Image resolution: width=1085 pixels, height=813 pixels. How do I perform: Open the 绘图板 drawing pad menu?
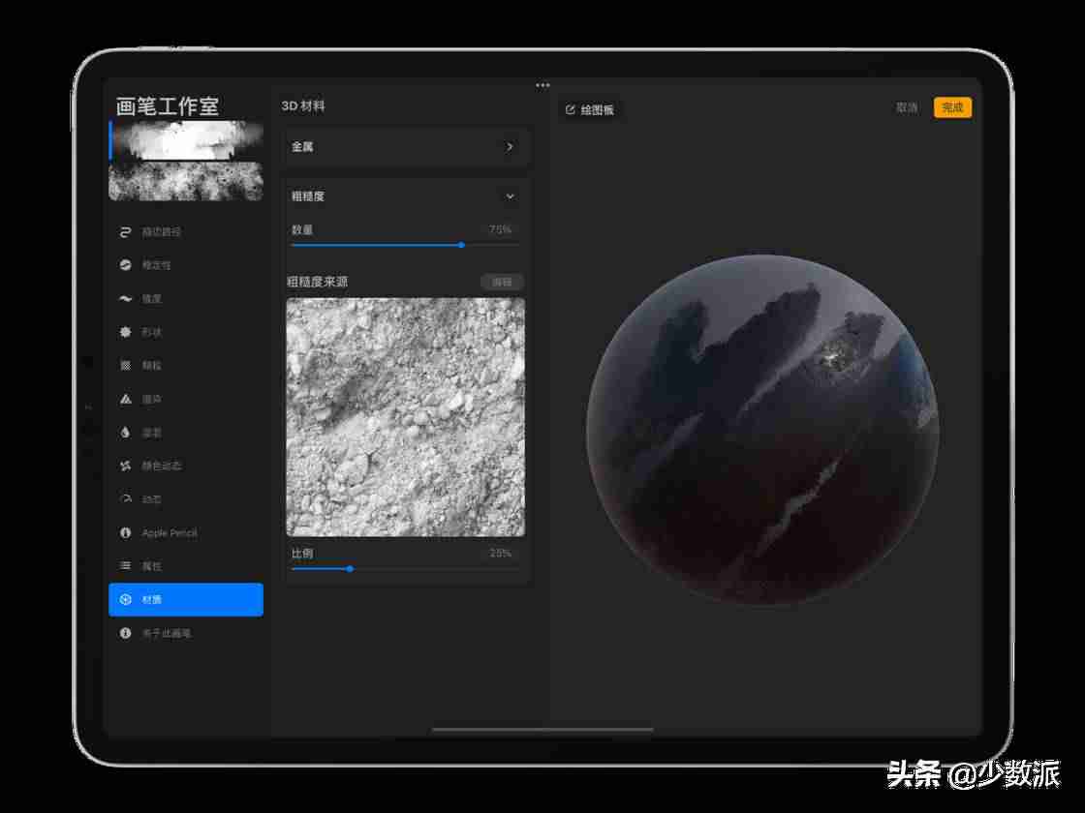590,109
